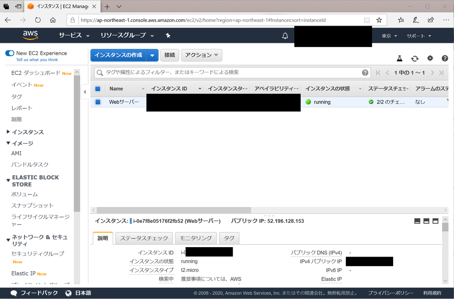
Task: Open the browser tab list chevron
Action: pyautogui.click(x=119, y=6)
